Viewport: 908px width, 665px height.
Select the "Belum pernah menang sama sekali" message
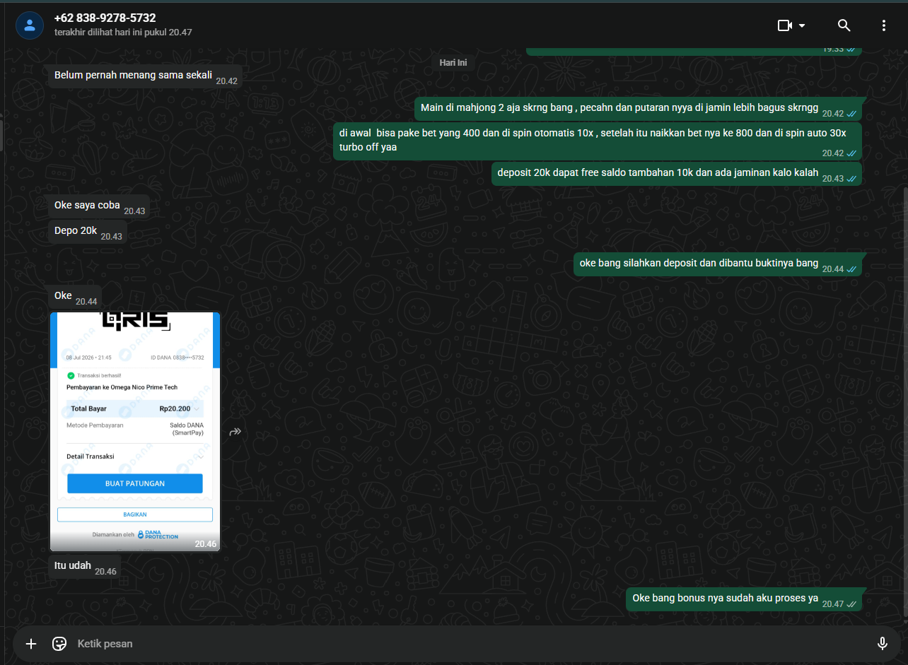click(146, 76)
